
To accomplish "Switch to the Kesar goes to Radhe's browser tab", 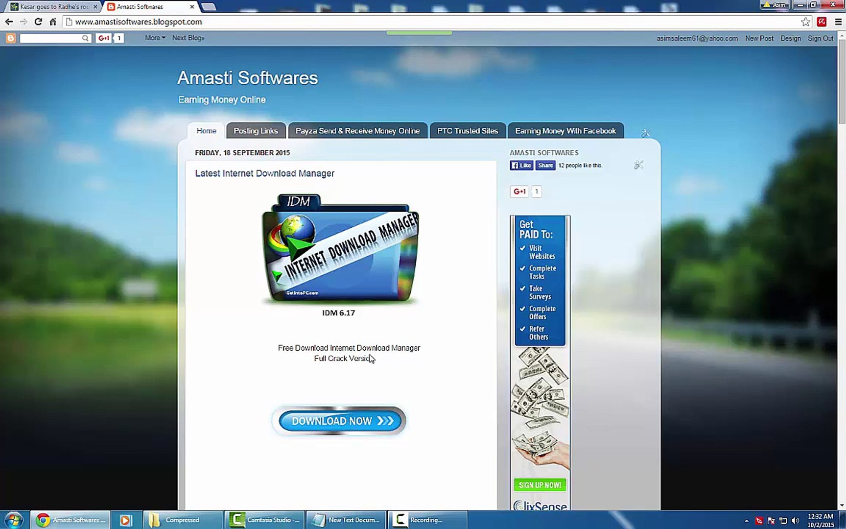I will click(x=54, y=7).
